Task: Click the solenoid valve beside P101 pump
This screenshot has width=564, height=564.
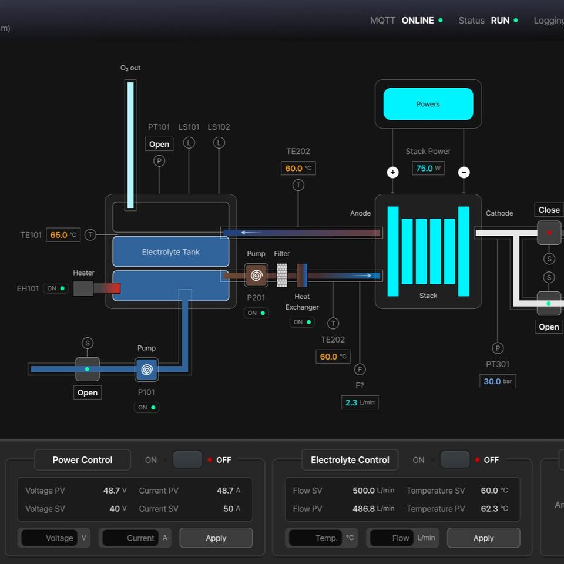Action: click(x=88, y=369)
